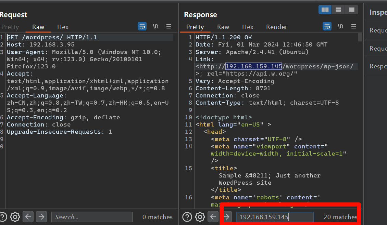Toggle word wrap icon in Response panel
The width and height of the screenshot is (387, 225).
click(x=327, y=26)
